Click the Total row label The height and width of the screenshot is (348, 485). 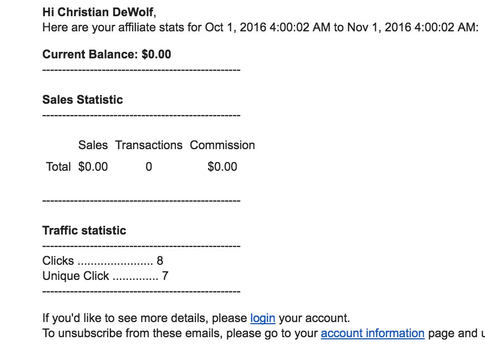(58, 166)
